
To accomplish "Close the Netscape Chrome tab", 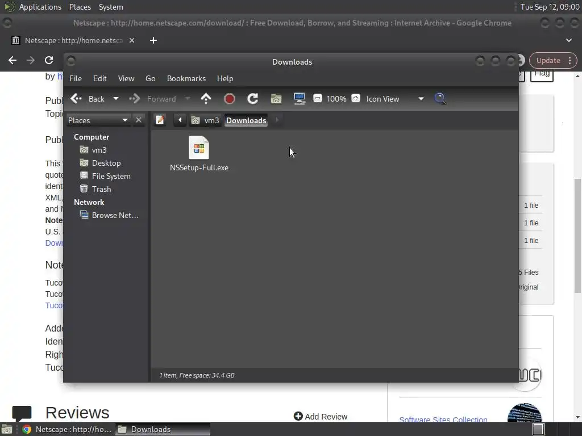I will click(132, 40).
